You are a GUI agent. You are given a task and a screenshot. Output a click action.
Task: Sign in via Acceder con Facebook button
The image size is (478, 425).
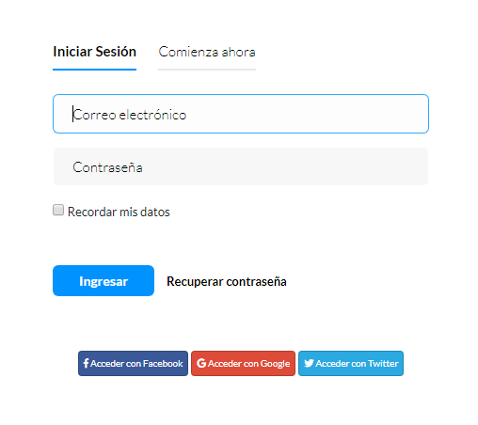click(x=133, y=363)
